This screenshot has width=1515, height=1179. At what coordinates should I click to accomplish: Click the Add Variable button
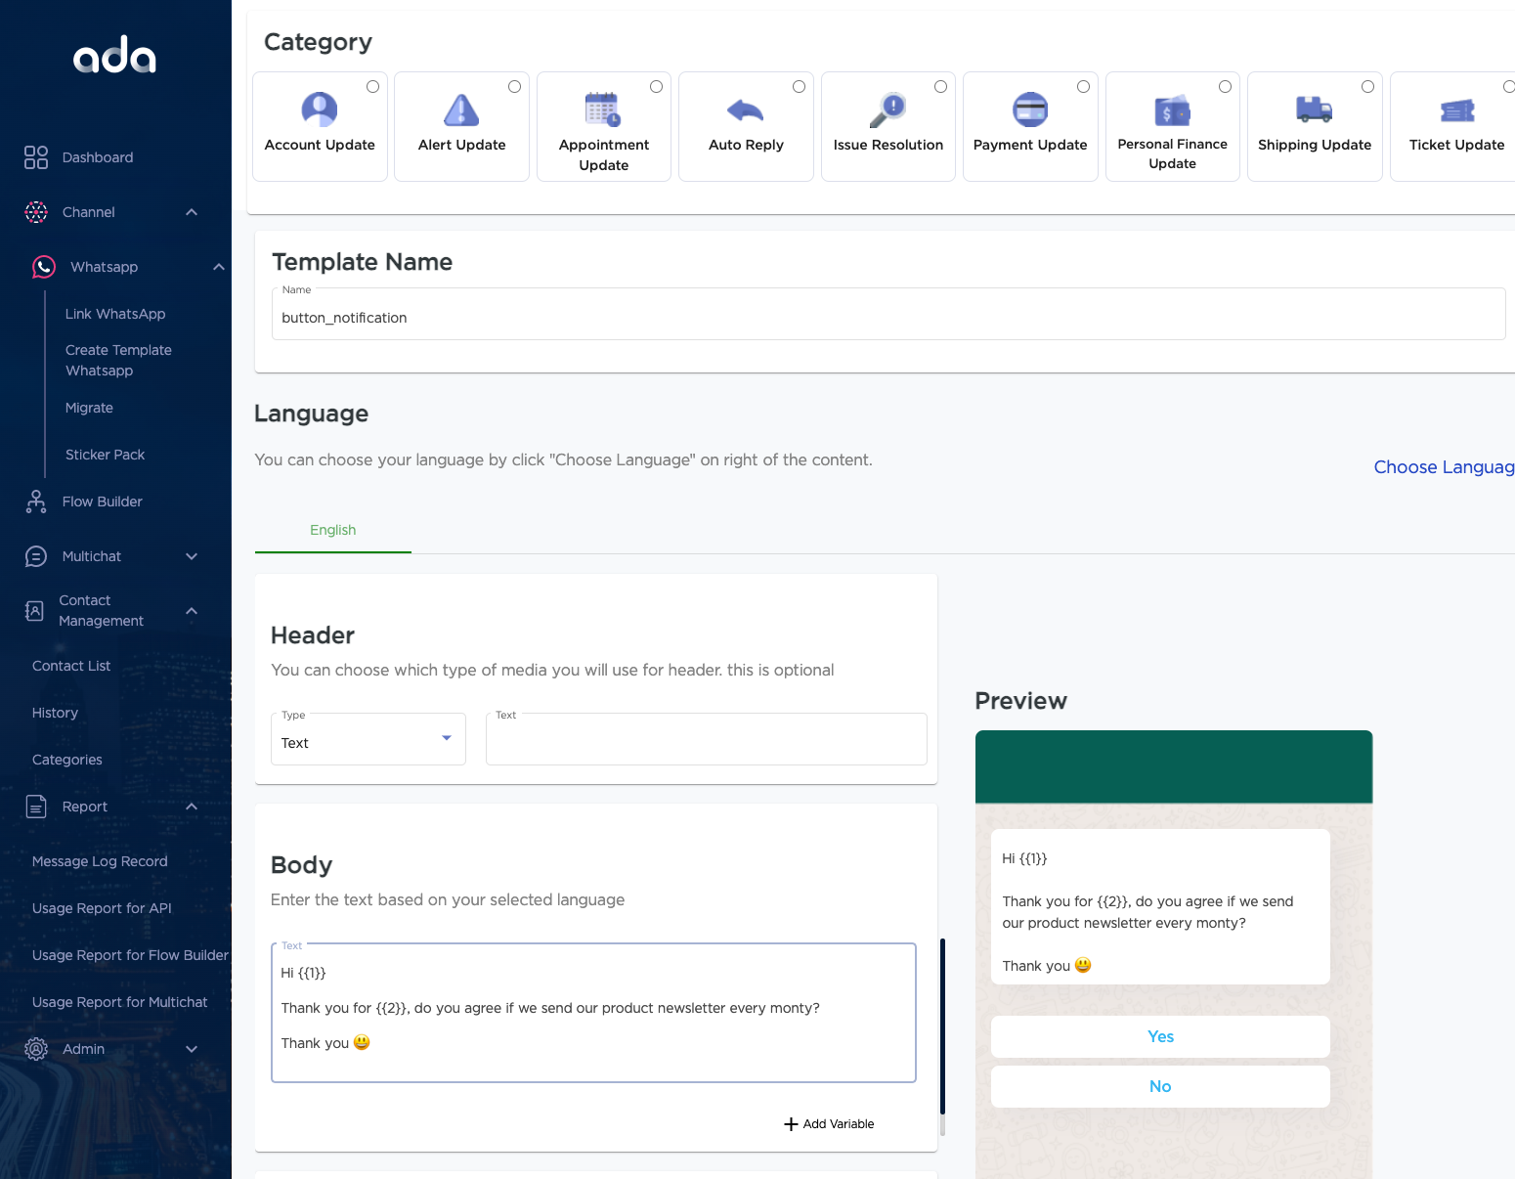(x=829, y=1124)
